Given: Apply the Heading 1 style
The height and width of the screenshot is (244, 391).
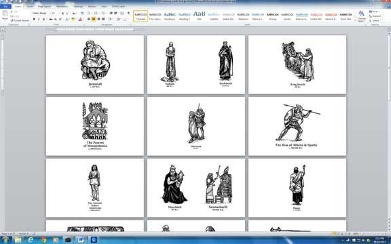Looking at the screenshot, I should click(x=170, y=16).
